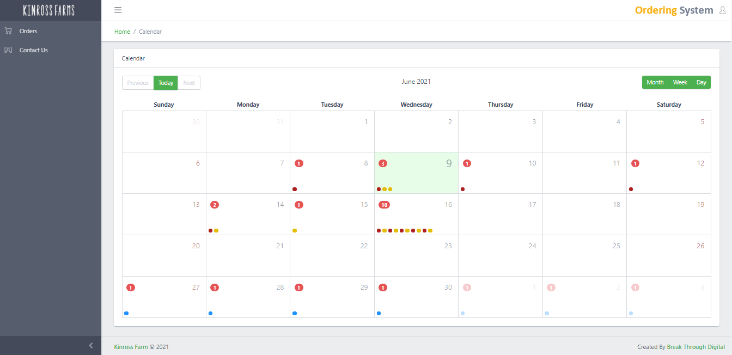
Task: Toggle the hamburger menu icon
Action: tap(118, 10)
